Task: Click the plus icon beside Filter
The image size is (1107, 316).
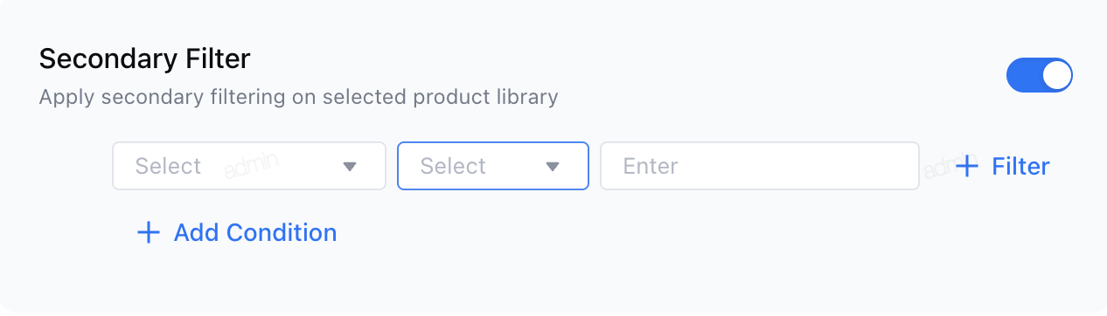Action: pyautogui.click(x=966, y=166)
